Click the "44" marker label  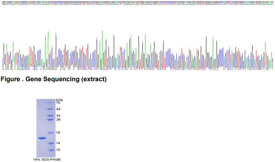point(58,109)
